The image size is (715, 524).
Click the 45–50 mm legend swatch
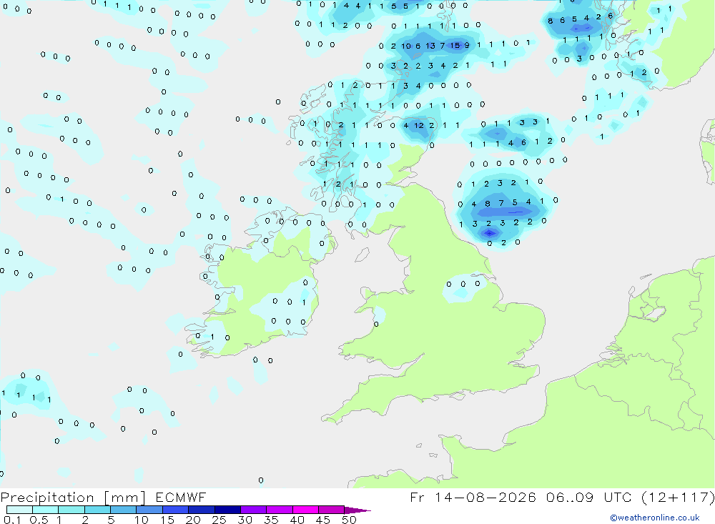[x=332, y=510]
